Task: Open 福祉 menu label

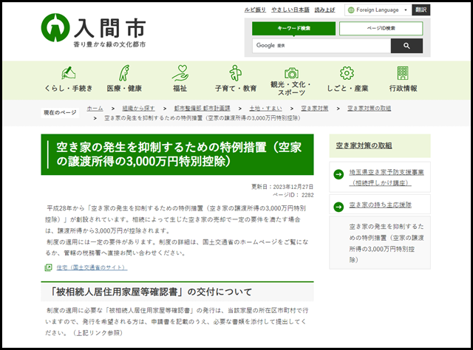Action: [x=180, y=89]
